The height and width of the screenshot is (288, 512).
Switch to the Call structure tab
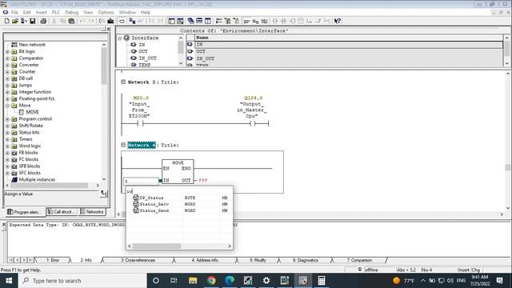[x=62, y=212]
